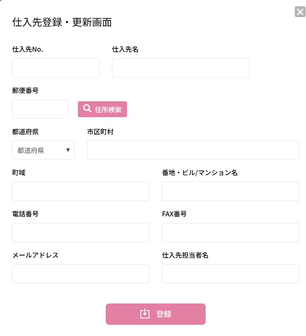Viewport: 306px width, 336px height.
Task: Open the 都道府県 dropdown list
Action: click(x=43, y=150)
